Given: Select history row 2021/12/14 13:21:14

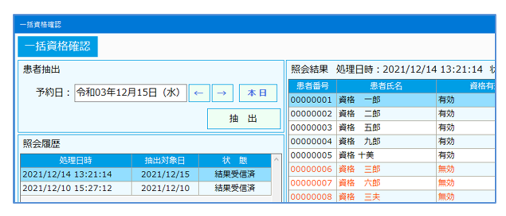Looking at the screenshot, I should coord(146,175).
